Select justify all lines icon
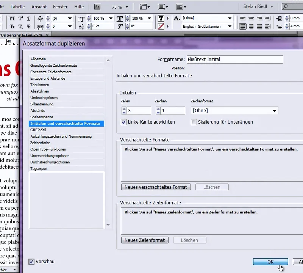 pos(268,26)
